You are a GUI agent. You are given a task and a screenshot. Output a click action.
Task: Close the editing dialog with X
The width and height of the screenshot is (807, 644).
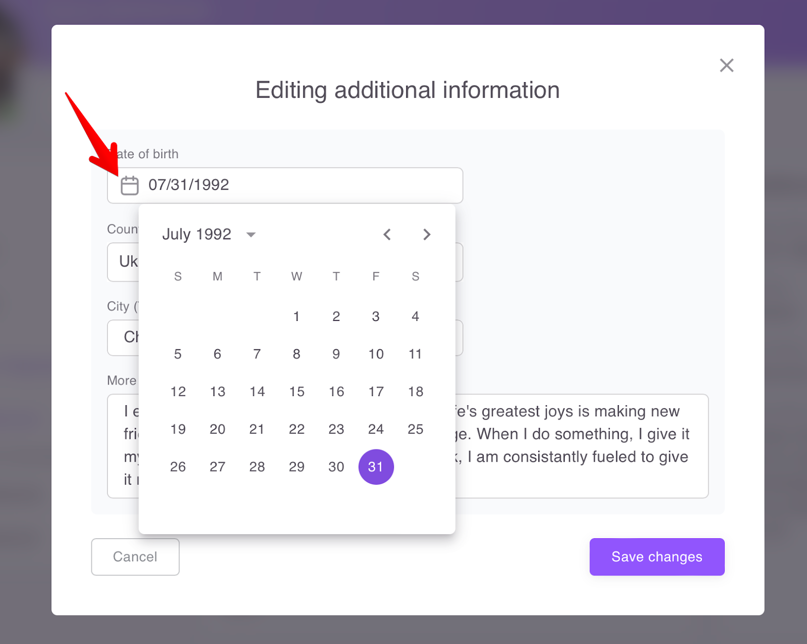(726, 66)
